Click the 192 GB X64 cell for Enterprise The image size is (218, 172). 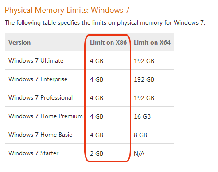point(144,79)
